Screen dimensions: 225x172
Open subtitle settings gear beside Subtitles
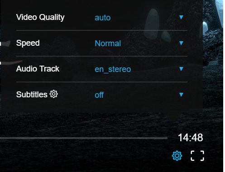tap(54, 94)
